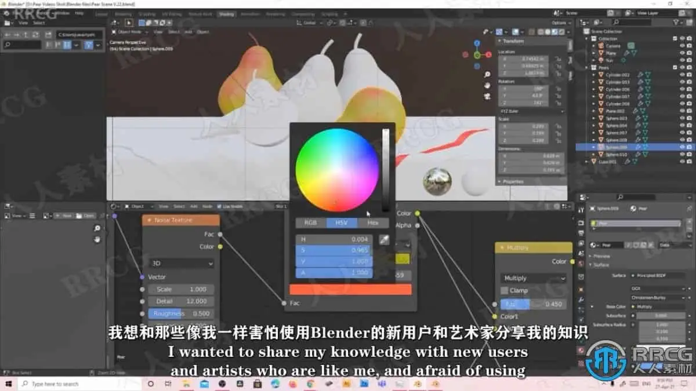Toggle Use Nodes checkbox in node editor
Viewport: 696px width, 391px height.
219,206
